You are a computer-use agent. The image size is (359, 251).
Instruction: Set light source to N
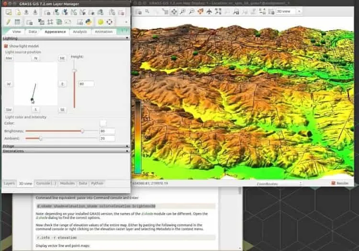click(x=35, y=58)
